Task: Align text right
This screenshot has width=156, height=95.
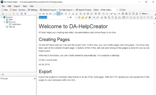Action: 91,14
